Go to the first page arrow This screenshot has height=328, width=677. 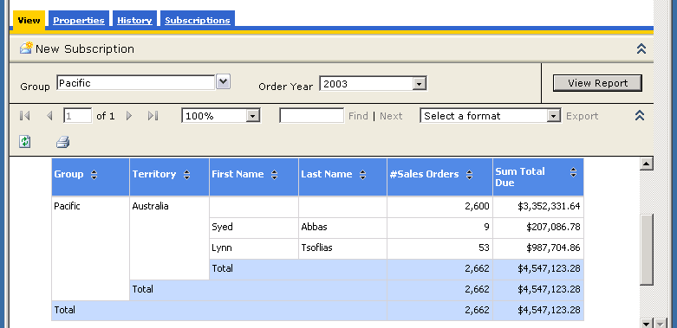point(24,115)
